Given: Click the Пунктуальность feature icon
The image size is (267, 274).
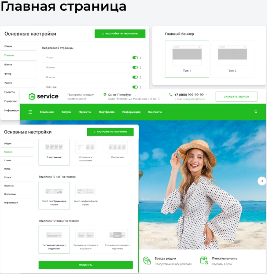Looking at the screenshot, I should (204, 261).
